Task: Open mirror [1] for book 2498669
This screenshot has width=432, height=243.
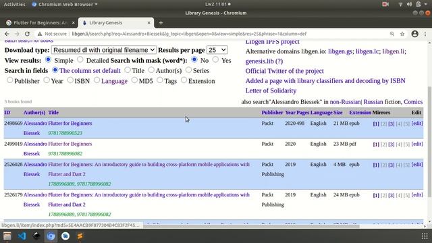Action: click(x=376, y=124)
